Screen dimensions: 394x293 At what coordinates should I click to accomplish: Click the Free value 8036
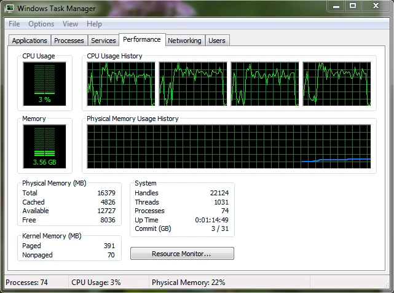point(108,220)
